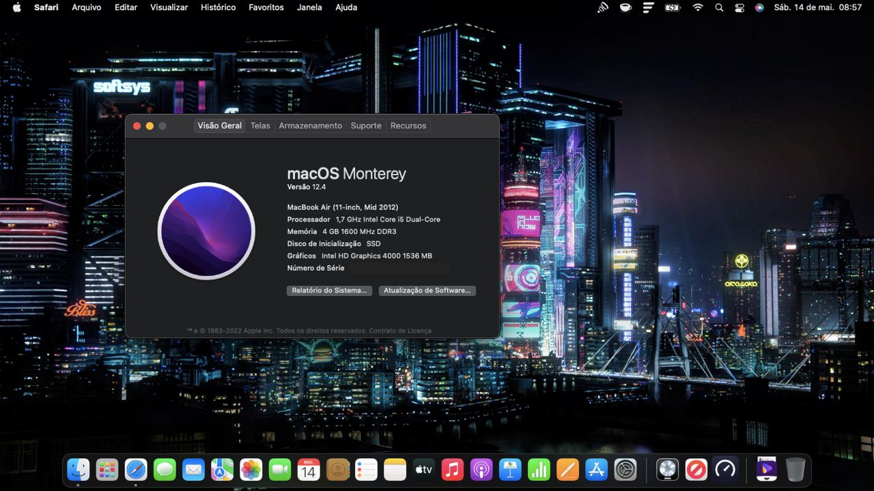The height and width of the screenshot is (491, 874).
Task: Click the leftmost menu bar status icon
Action: point(603,8)
